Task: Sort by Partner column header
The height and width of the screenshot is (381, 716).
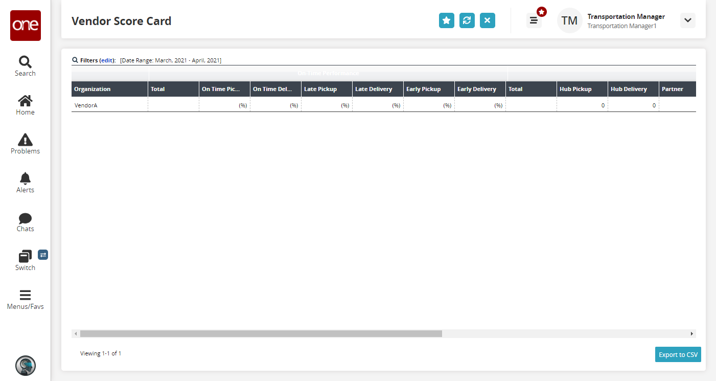Action: [678, 89]
